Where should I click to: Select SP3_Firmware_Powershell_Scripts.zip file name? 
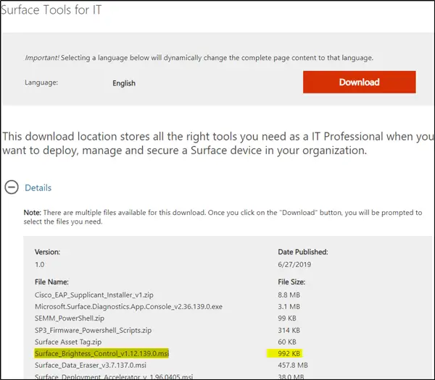93,330
